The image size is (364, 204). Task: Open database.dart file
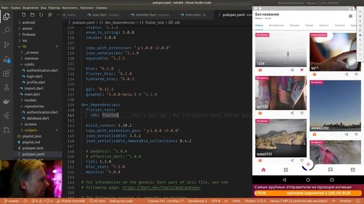coord(38,118)
